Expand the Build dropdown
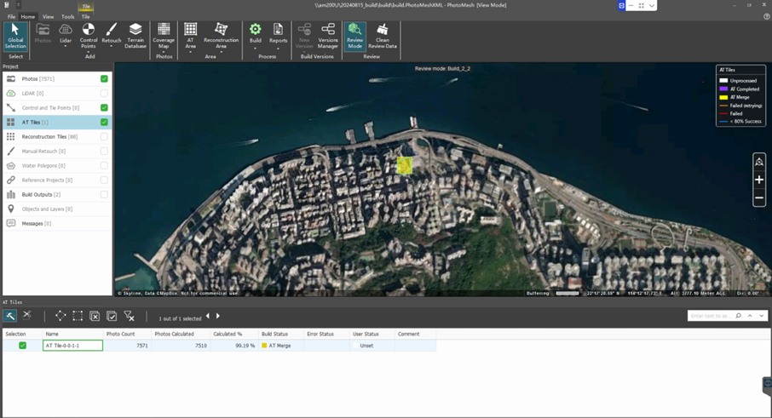This screenshot has width=772, height=418. click(x=256, y=49)
